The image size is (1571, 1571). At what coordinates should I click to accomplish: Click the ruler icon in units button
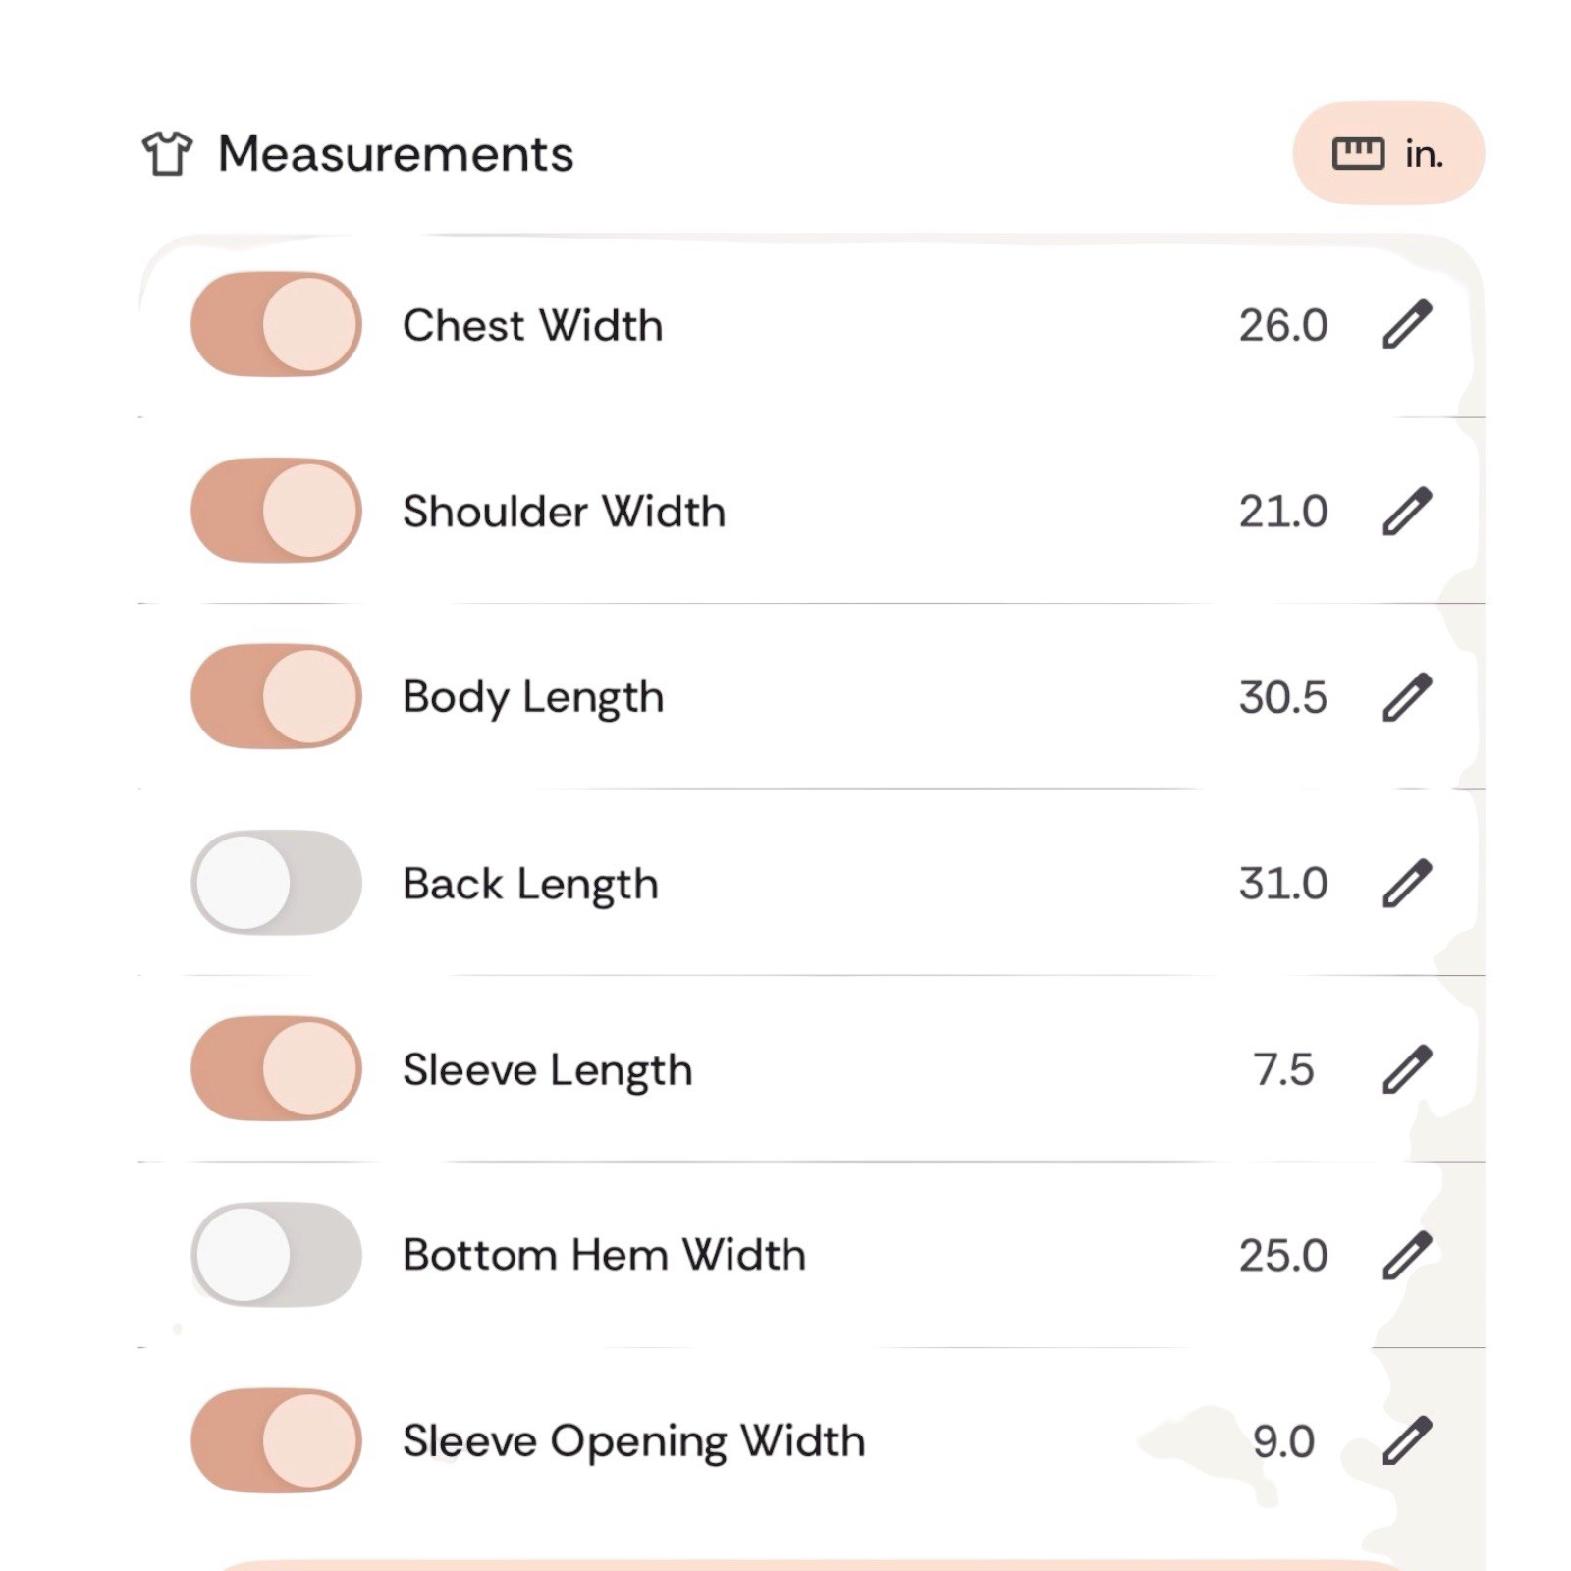pyautogui.click(x=1358, y=154)
